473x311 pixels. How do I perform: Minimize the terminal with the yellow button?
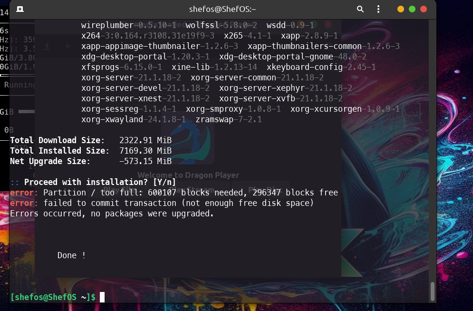[401, 9]
